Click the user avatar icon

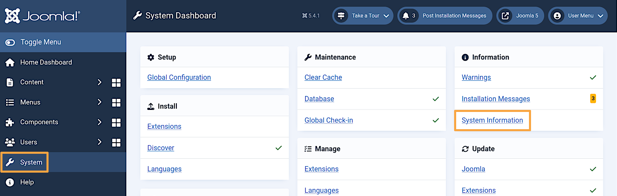[557, 16]
